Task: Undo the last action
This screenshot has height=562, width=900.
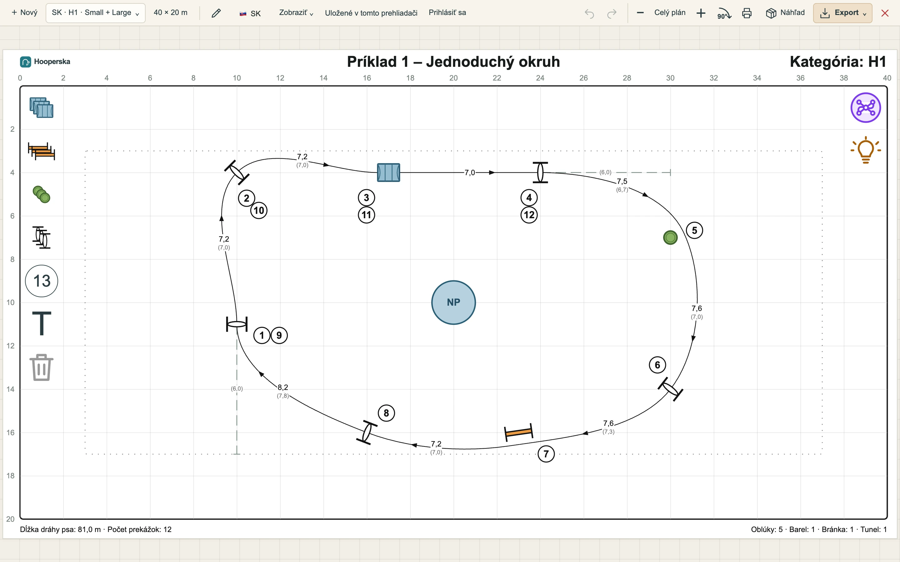Action: coord(589,13)
